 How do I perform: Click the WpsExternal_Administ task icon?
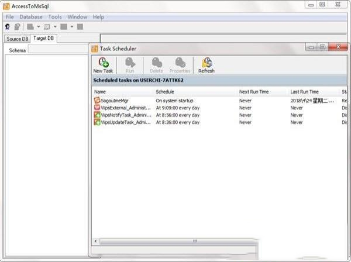pyautogui.click(x=97, y=108)
